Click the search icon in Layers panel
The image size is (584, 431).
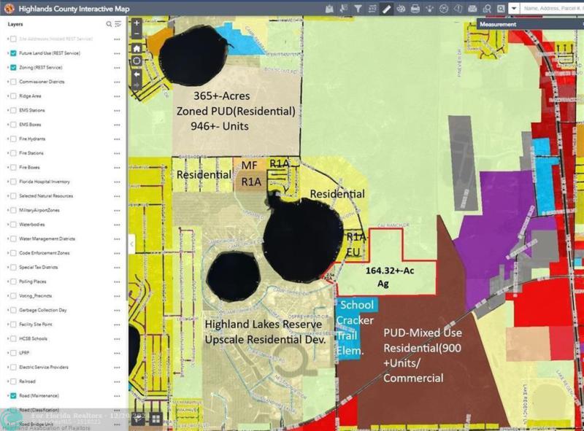(x=109, y=24)
